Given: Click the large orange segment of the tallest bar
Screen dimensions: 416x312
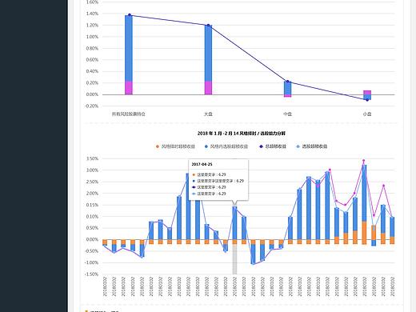Looking at the screenshot, I should (x=364, y=232).
